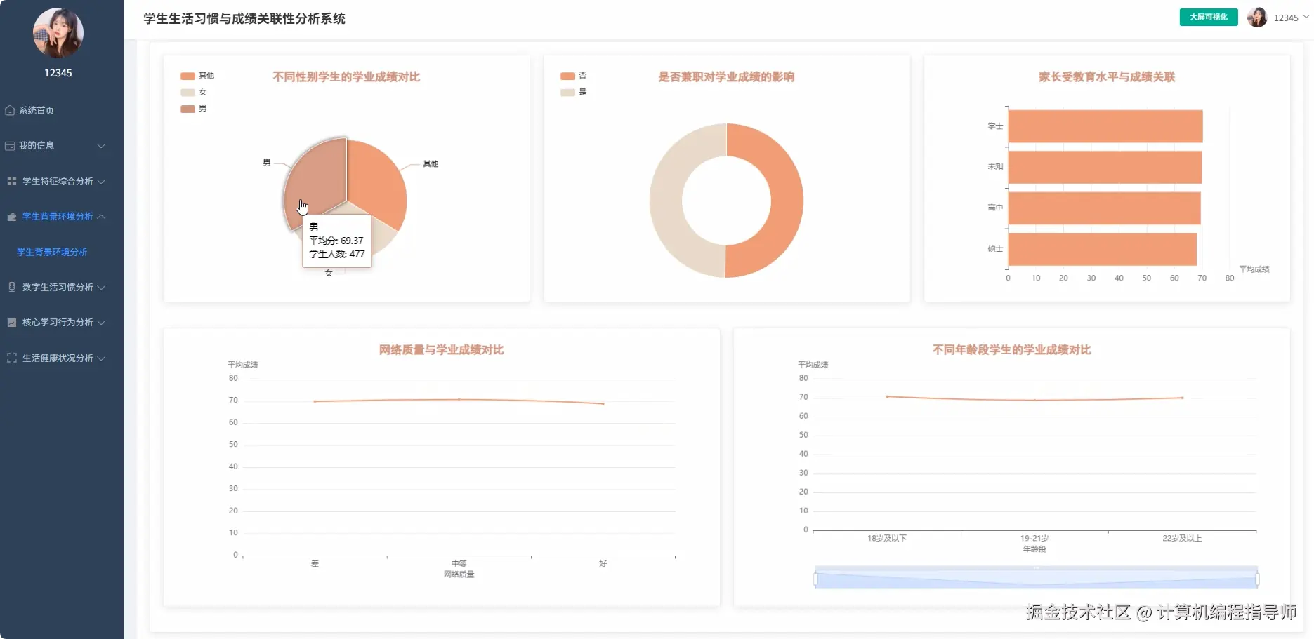Click the 22岁及以上 data point on age line
The image size is (1314, 639).
1182,398
